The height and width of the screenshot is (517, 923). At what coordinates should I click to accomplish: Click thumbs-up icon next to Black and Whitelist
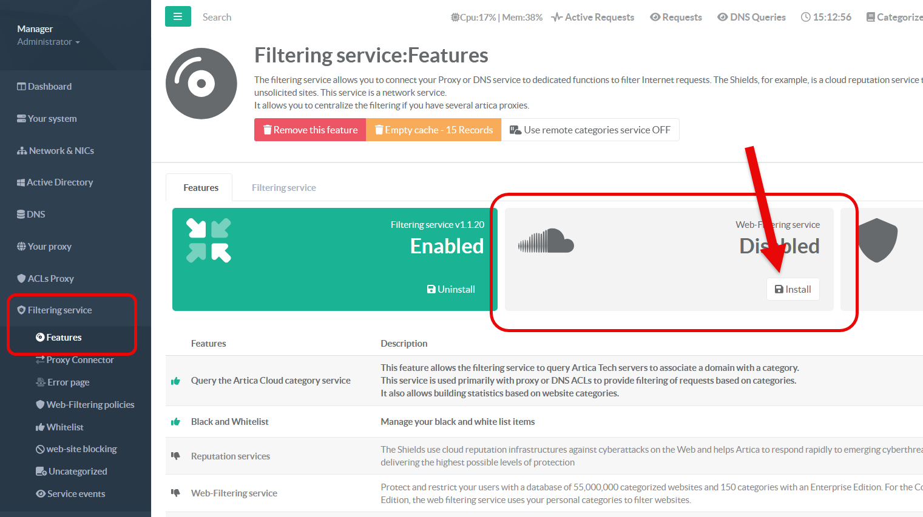[176, 422]
